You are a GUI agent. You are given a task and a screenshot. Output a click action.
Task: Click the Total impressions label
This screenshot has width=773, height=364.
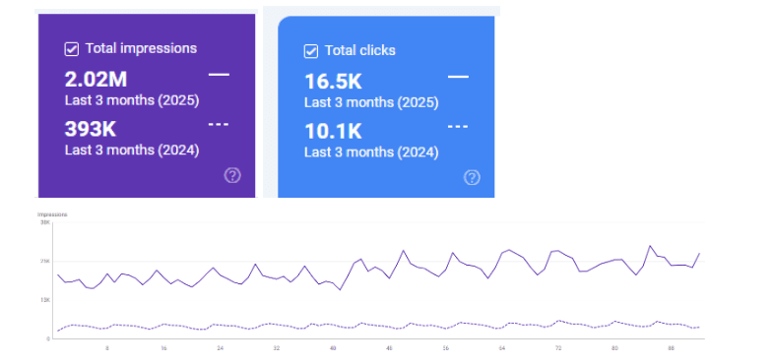(x=141, y=48)
